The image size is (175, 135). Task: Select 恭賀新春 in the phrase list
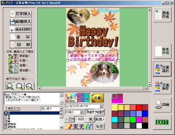(32, 127)
